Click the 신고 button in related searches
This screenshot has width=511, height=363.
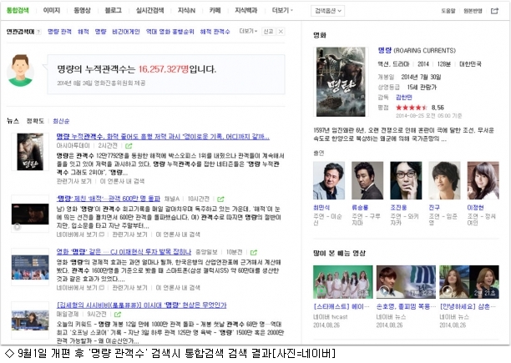pyautogui.click(x=269, y=31)
